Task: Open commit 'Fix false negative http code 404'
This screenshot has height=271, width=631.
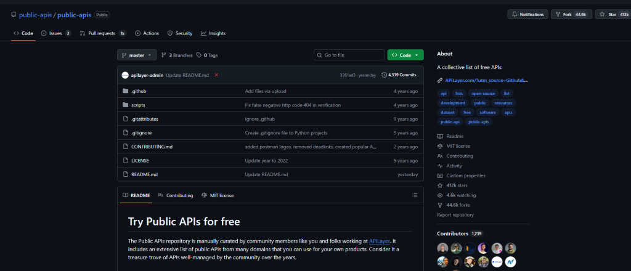Action: point(293,105)
